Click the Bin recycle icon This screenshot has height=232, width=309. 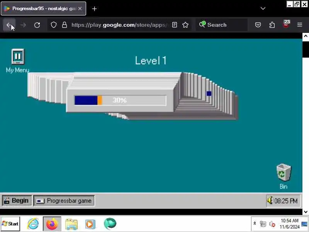pos(284,172)
